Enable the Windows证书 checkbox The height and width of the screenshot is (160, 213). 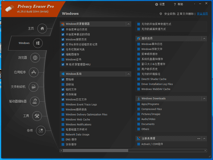[63, 59]
